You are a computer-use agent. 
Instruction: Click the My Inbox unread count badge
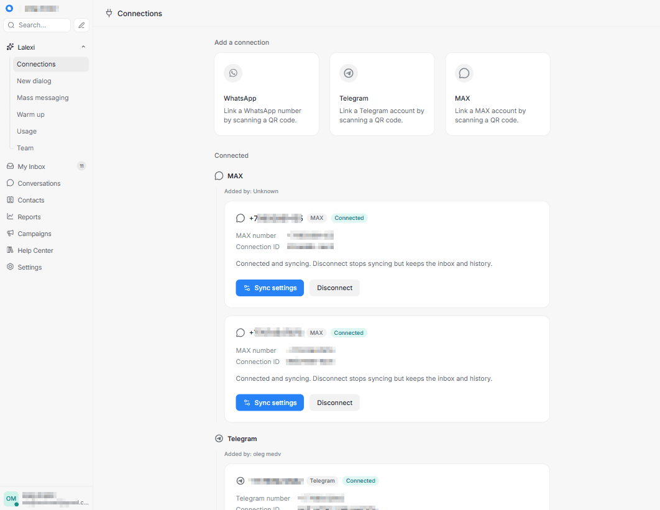tap(81, 166)
